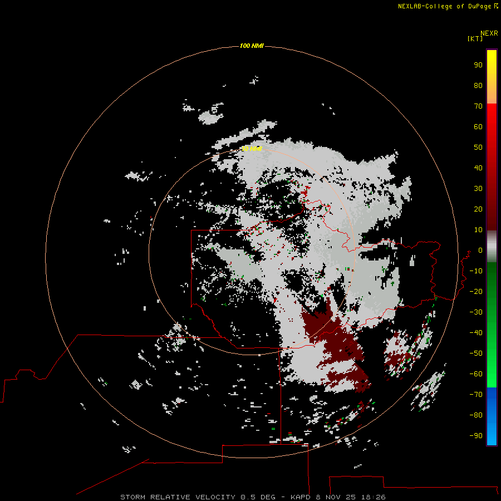Click the 100 NMI range ring label

[x=252, y=46]
